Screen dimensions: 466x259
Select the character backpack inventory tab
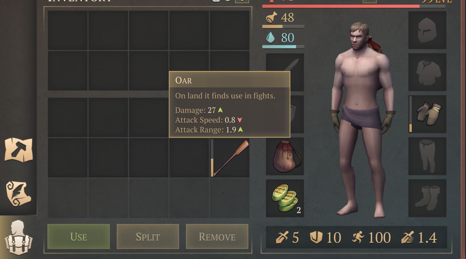[x=18, y=237]
